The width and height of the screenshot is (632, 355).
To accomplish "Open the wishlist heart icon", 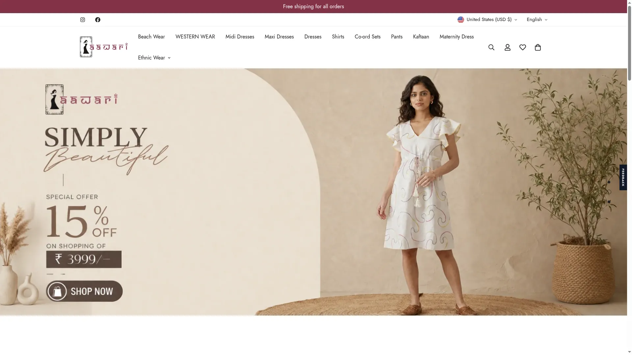I will pyautogui.click(x=523, y=47).
